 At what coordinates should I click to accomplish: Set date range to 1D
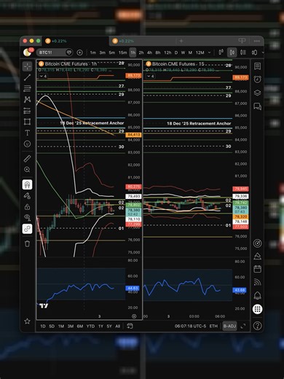pos(43,326)
